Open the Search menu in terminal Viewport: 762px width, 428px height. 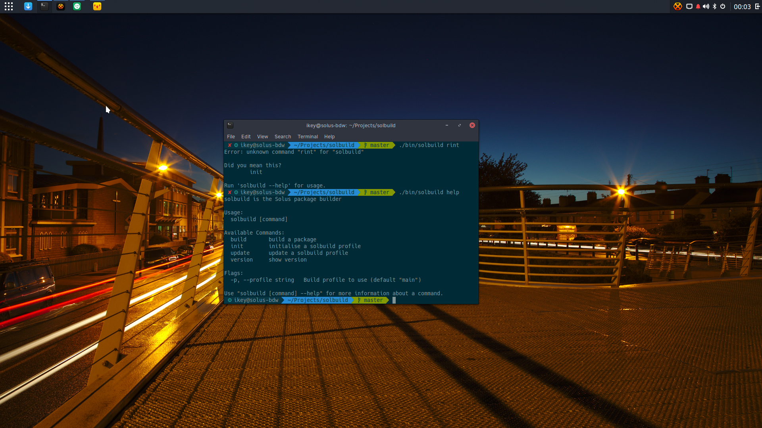pyautogui.click(x=283, y=137)
